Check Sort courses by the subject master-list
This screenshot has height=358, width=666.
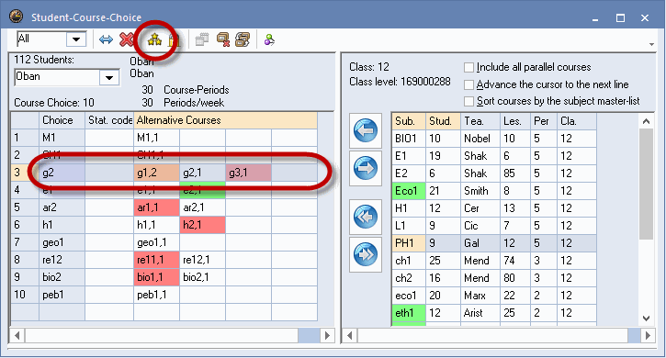tap(468, 102)
